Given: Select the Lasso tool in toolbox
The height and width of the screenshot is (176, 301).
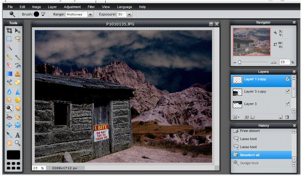Looking at the screenshot, I should click(18, 39).
